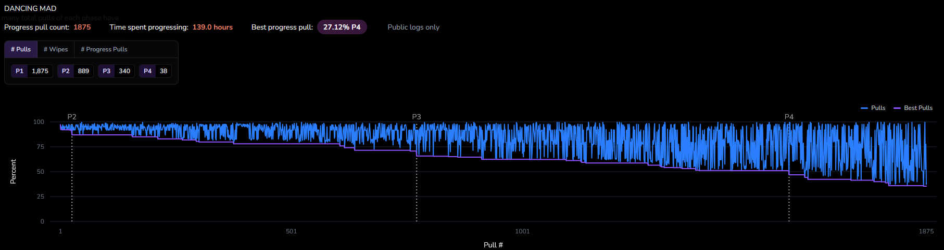
Task: Click the P3 340 pulls badge
Action: pos(116,71)
